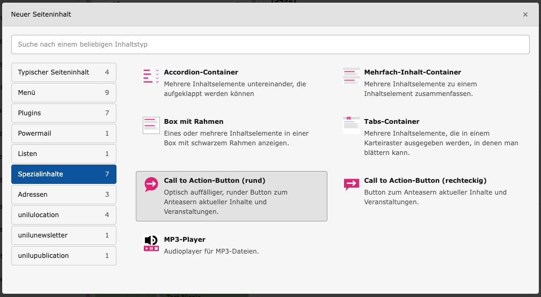
Task: Switch to the Adressen tab
Action: click(x=63, y=195)
